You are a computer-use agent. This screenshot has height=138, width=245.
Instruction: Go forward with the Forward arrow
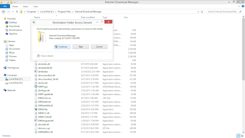click(9, 11)
